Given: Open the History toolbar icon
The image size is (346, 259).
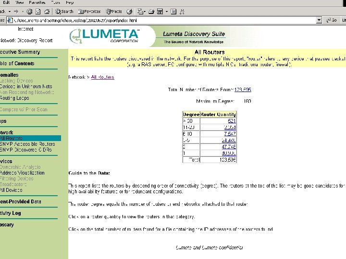Looking at the screenshot, I should click(129, 12).
